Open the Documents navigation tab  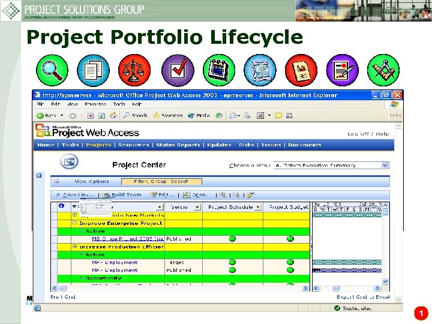coord(305,145)
